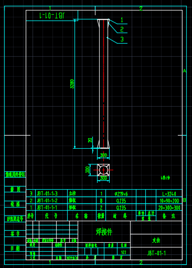Click the L=3240 remark cell
Viewport: 192px width, 268px height.
coord(169,194)
